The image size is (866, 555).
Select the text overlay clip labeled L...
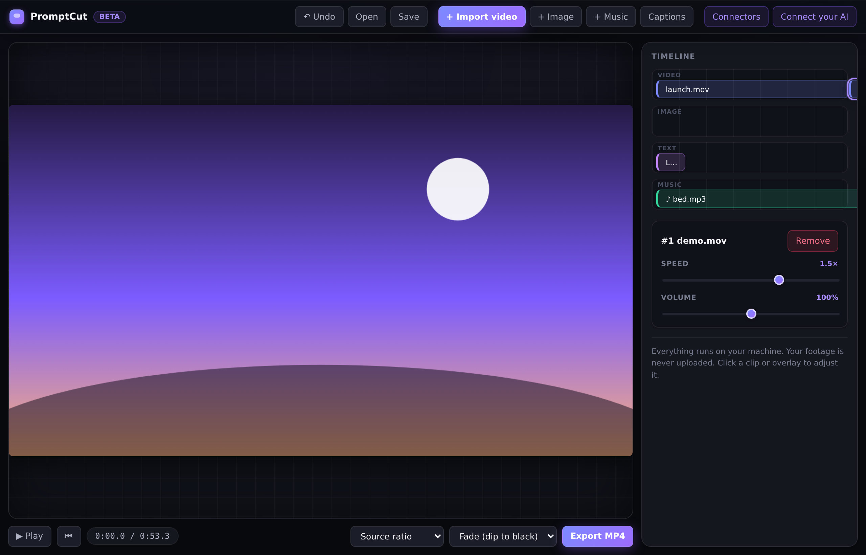[x=671, y=162]
